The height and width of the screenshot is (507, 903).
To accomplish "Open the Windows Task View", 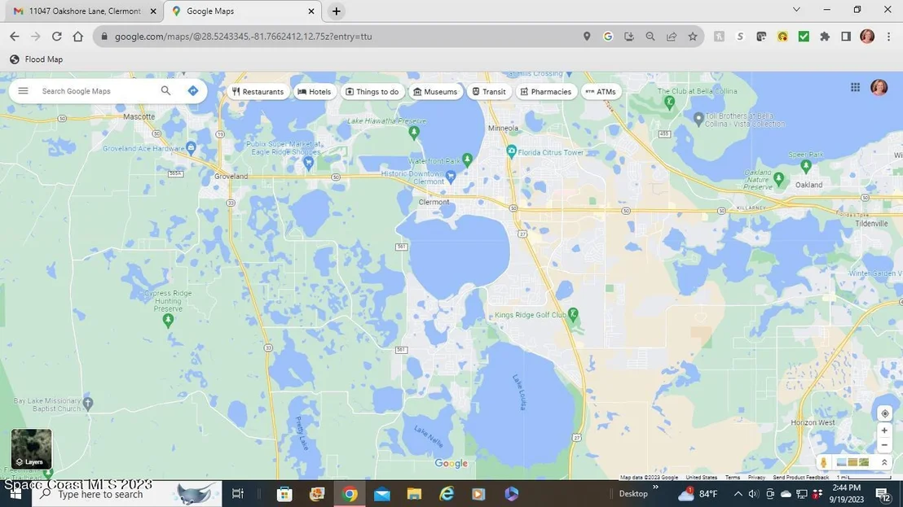I will [237, 493].
